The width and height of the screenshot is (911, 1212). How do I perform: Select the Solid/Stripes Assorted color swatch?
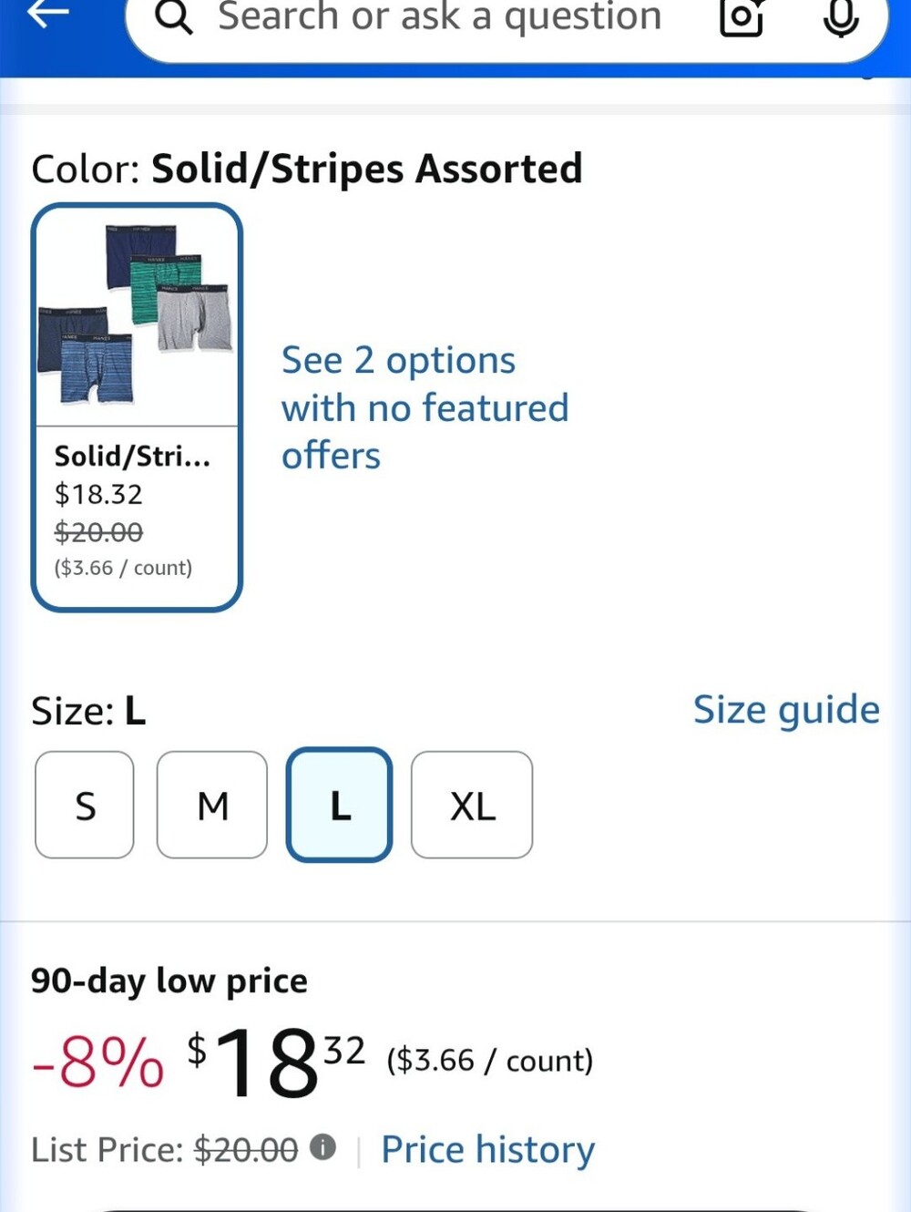[137, 407]
